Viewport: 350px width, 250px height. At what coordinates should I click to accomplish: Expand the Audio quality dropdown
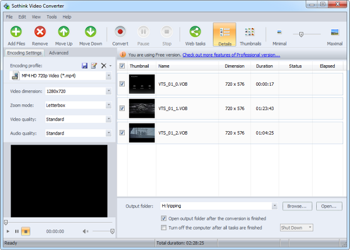point(108,133)
